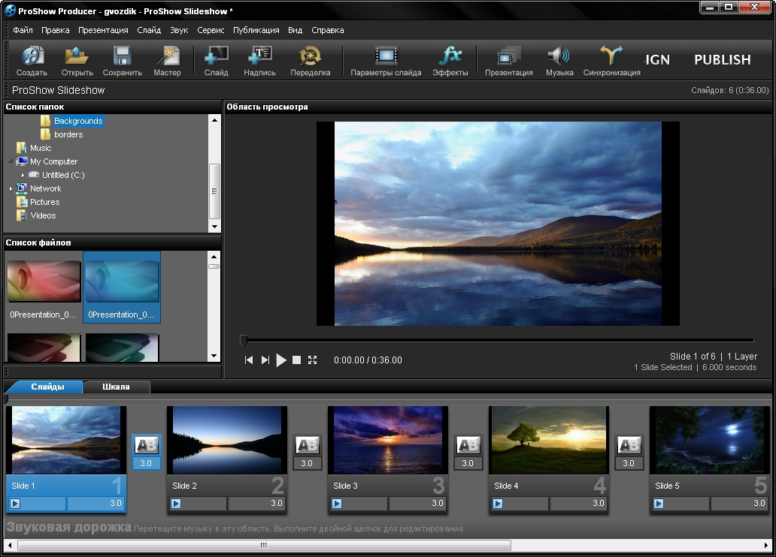Stop preview playback with the stop button
The height and width of the screenshot is (557, 776).
coord(297,360)
